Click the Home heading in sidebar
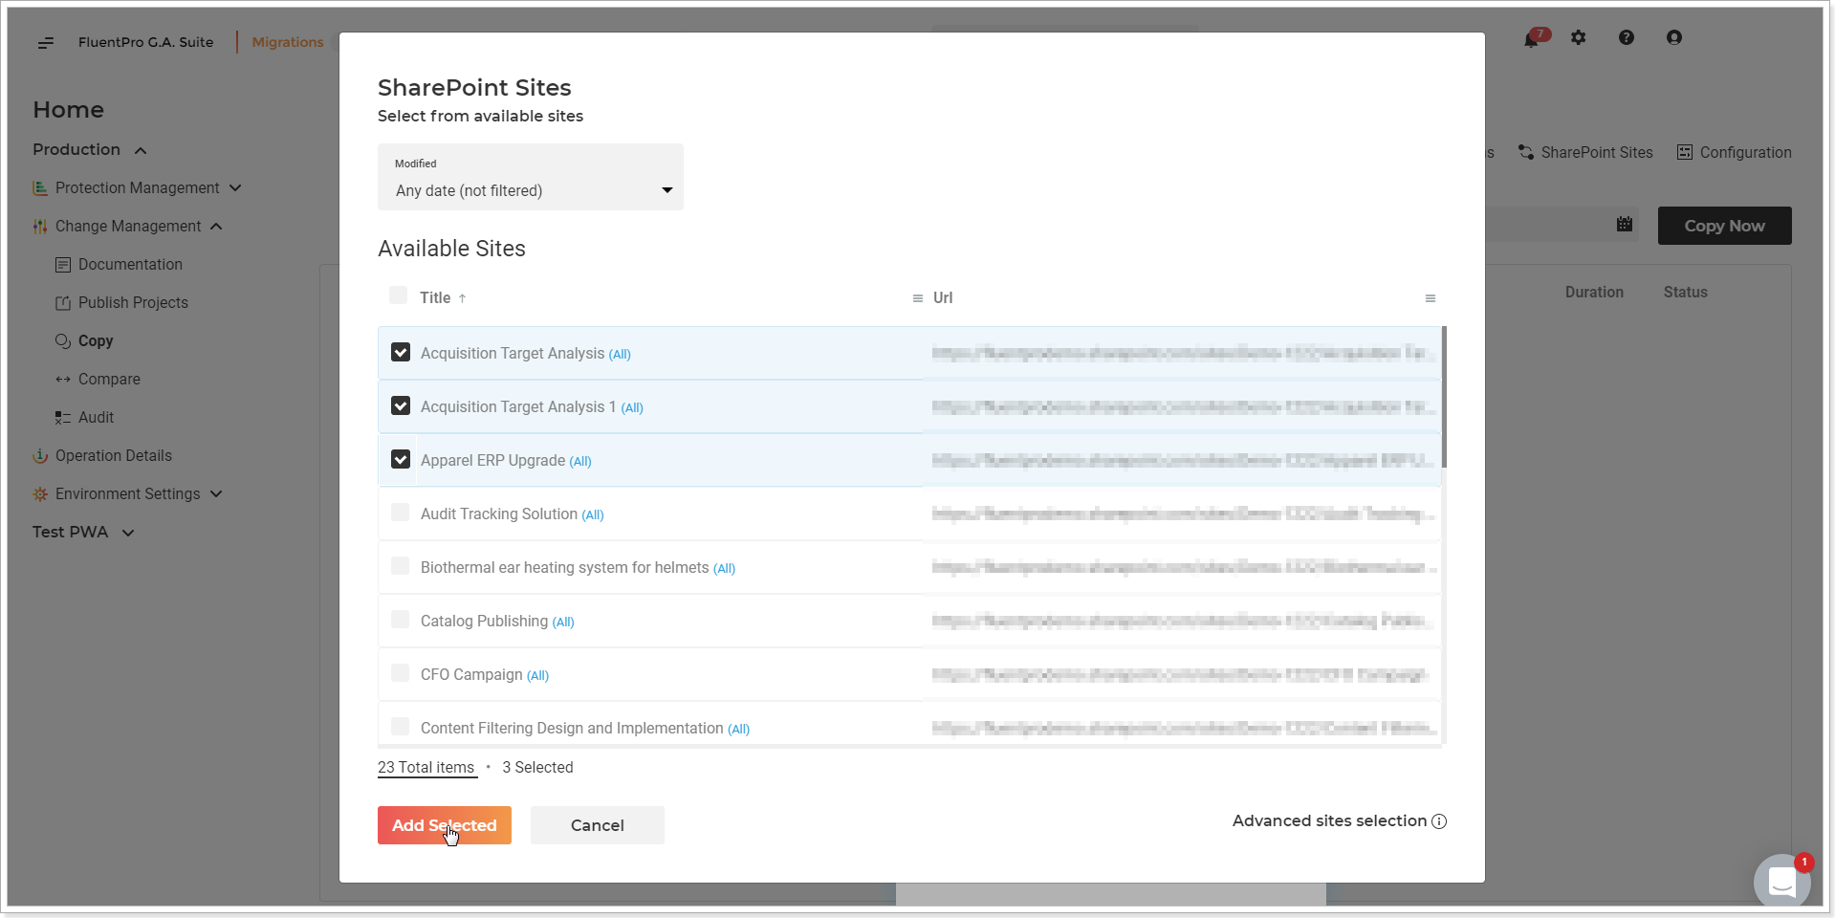 click(68, 110)
